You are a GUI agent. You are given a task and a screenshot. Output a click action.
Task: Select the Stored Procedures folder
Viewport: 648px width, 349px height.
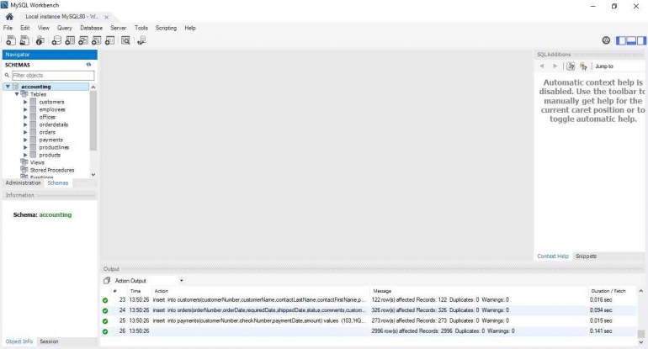click(x=52, y=170)
